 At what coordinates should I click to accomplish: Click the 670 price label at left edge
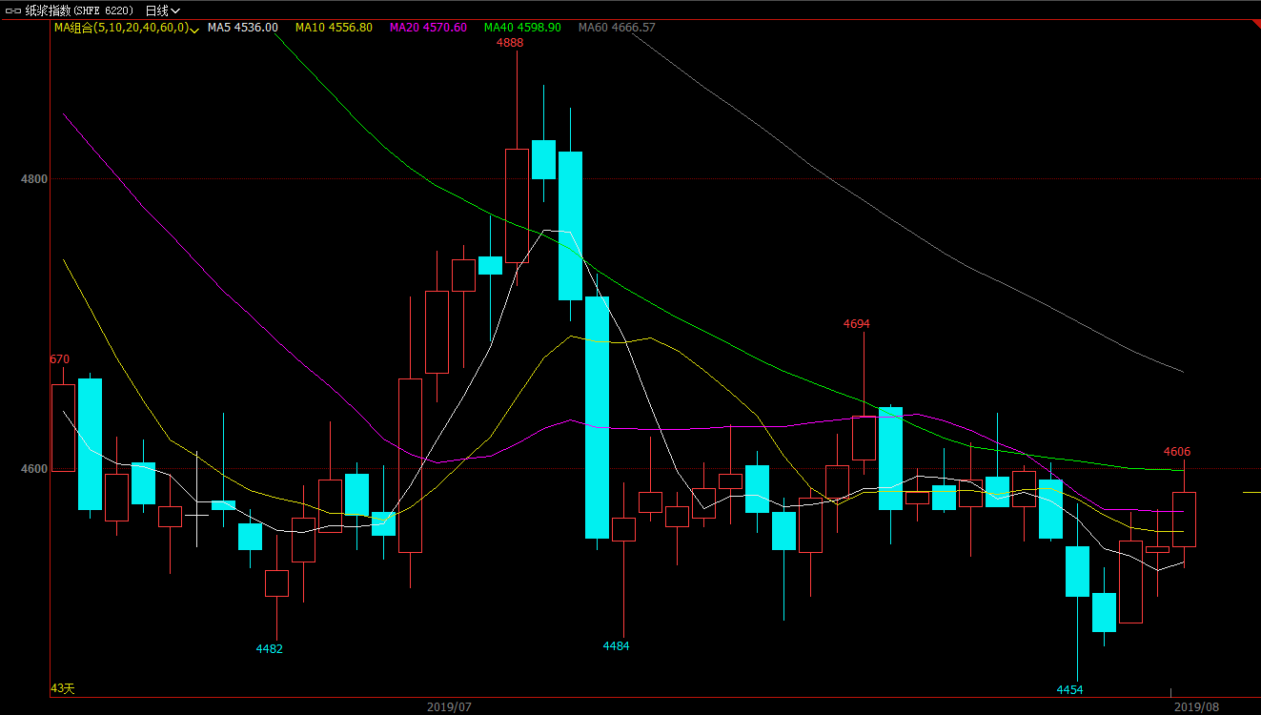[x=60, y=359]
